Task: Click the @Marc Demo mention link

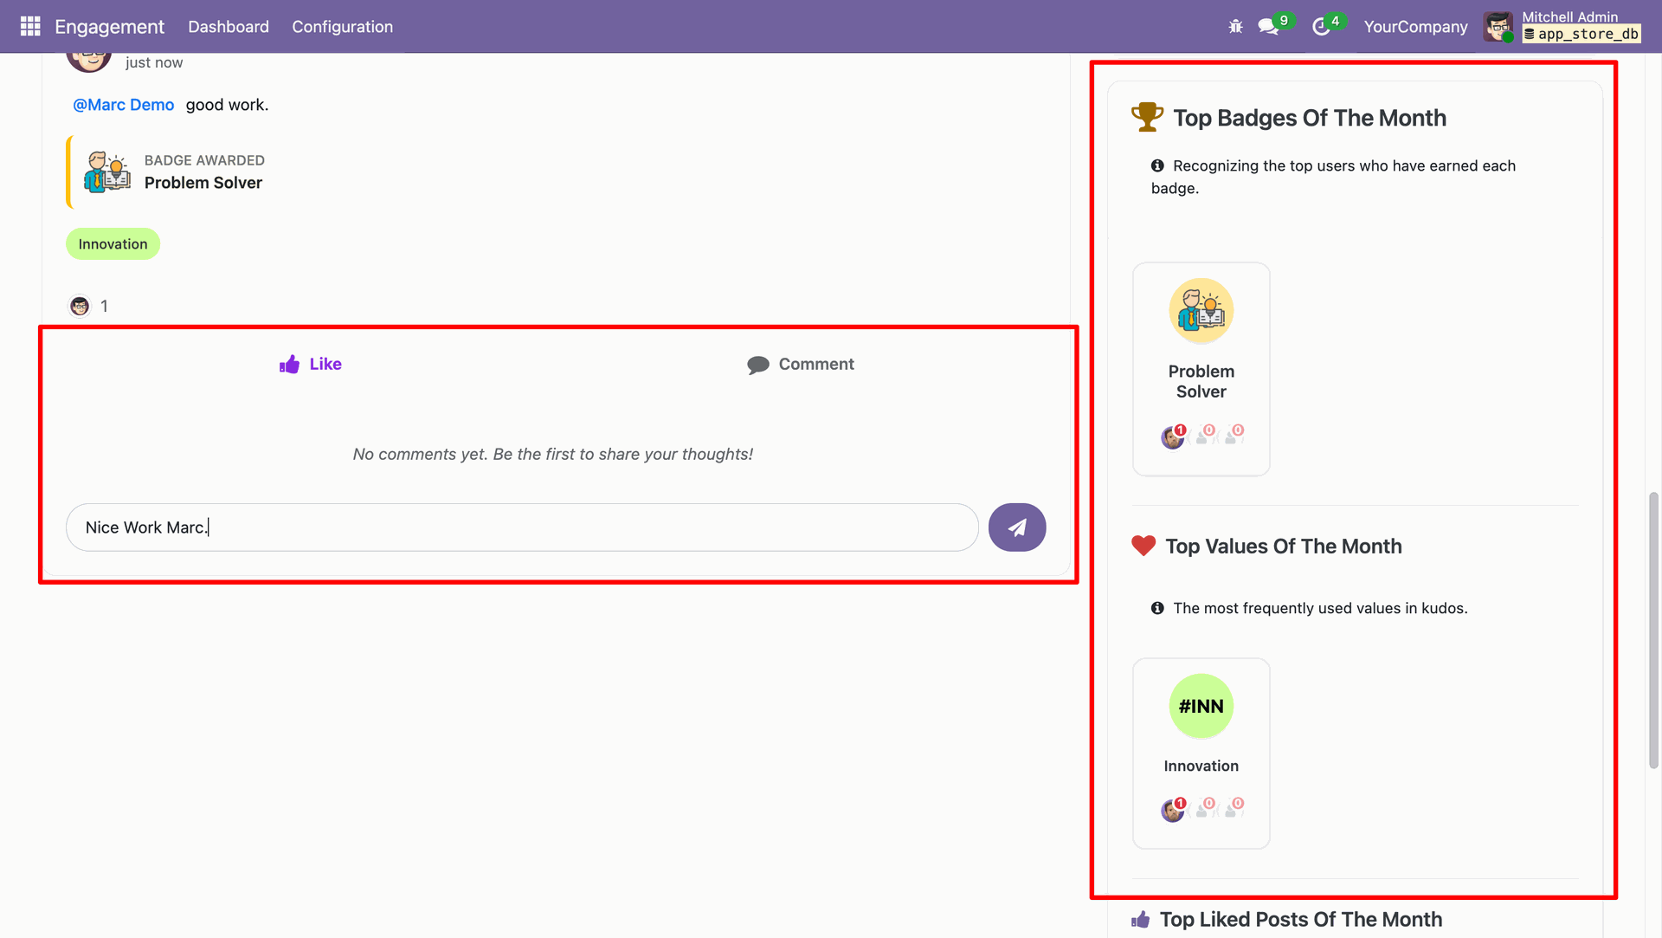Action: coord(124,105)
